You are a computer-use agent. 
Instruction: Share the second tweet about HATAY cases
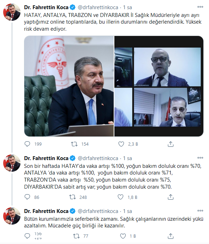(171, 197)
